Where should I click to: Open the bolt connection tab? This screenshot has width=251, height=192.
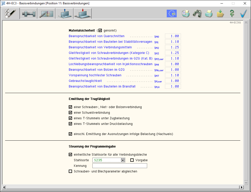click(29, 14)
